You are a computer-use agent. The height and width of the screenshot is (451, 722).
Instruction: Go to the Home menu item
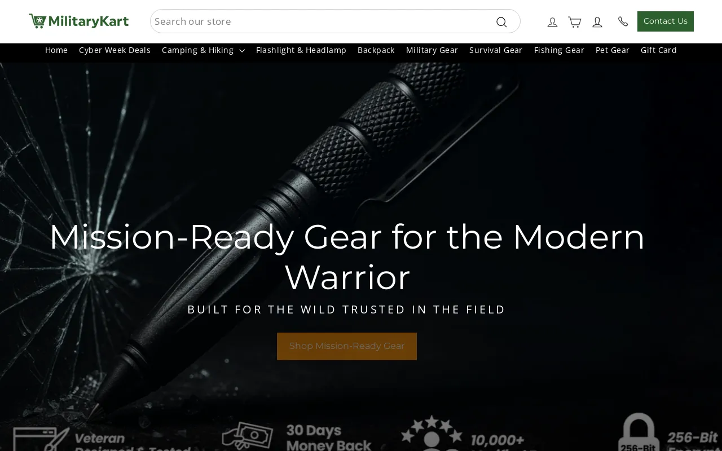(56, 50)
